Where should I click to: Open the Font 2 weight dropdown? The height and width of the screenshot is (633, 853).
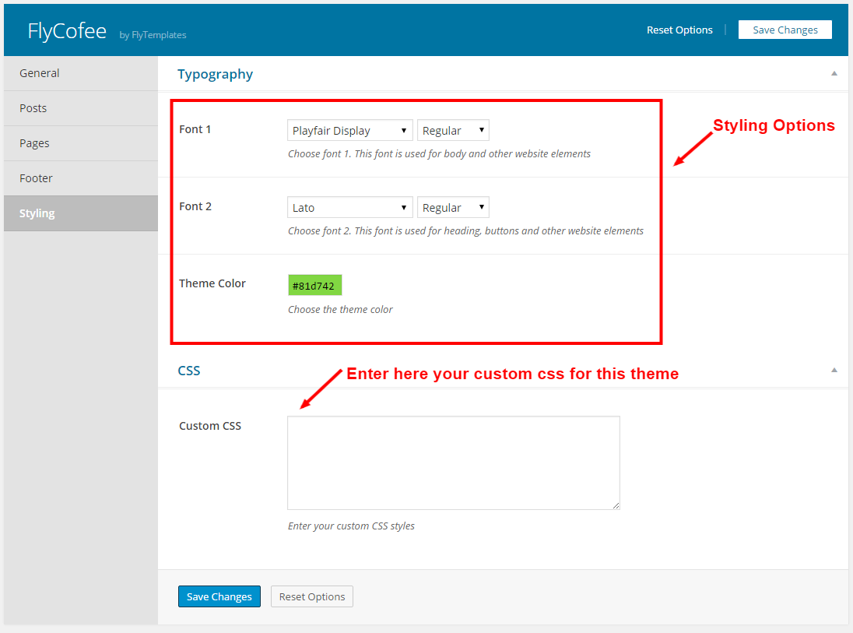(453, 208)
